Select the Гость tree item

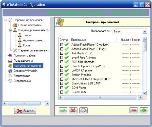tap(27, 45)
